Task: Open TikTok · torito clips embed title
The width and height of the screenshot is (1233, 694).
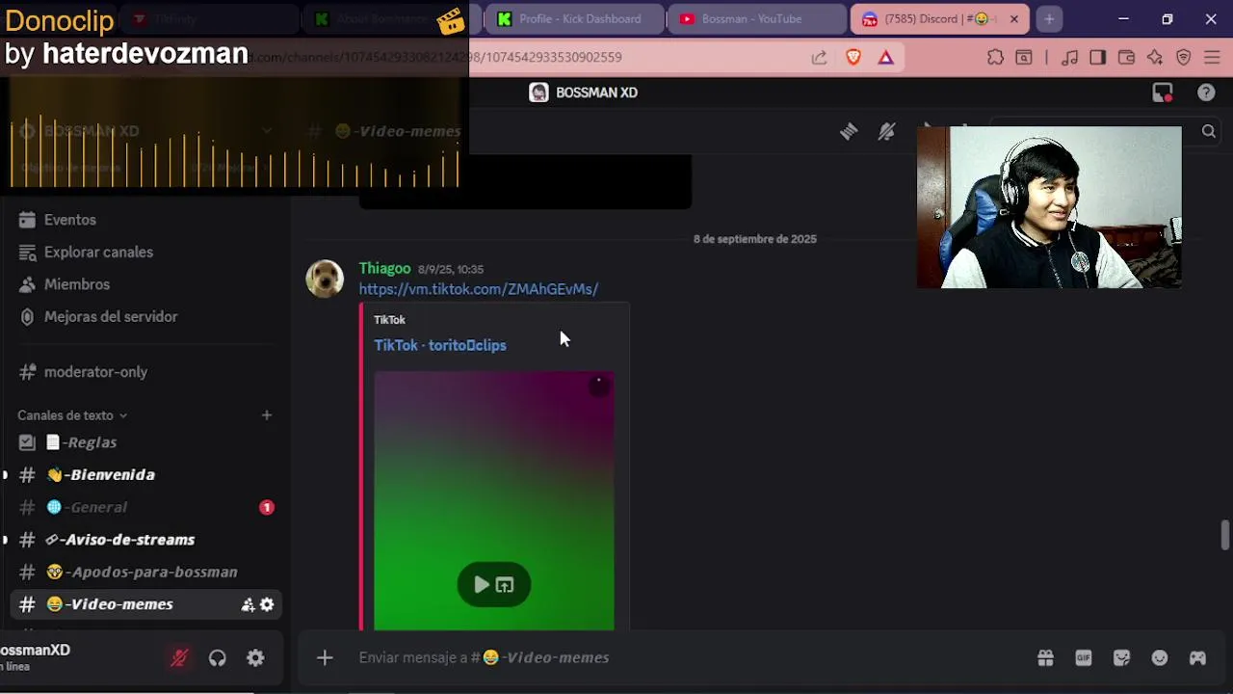Action: pyautogui.click(x=440, y=345)
